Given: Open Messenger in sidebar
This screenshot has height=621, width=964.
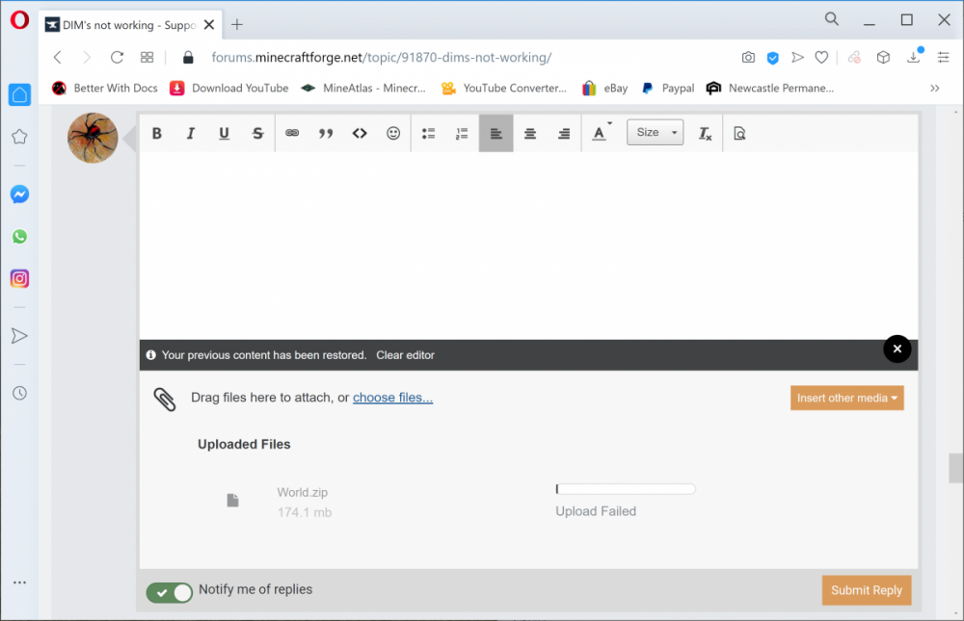Looking at the screenshot, I should (19, 194).
